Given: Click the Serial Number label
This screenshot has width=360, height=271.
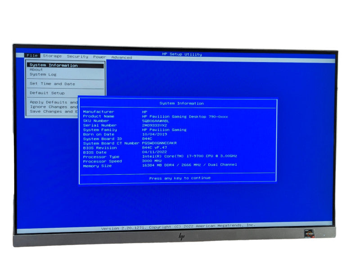Looking at the screenshot, I should pos(99,126).
